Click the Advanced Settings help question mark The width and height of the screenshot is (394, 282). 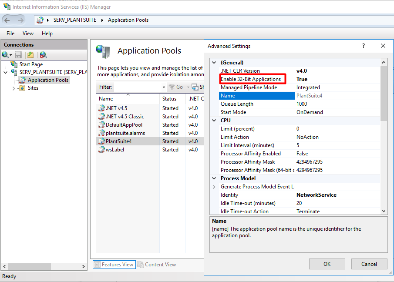point(364,46)
